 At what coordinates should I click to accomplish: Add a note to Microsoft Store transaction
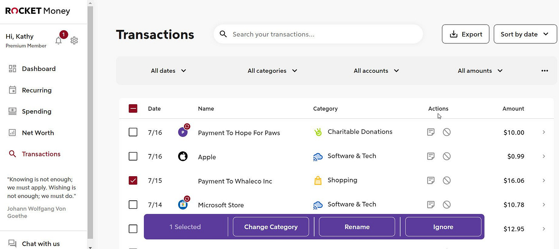click(x=431, y=205)
